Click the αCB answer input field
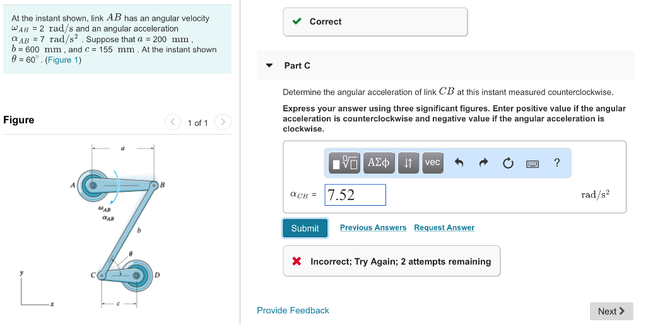This screenshot has width=646, height=324. (x=356, y=195)
